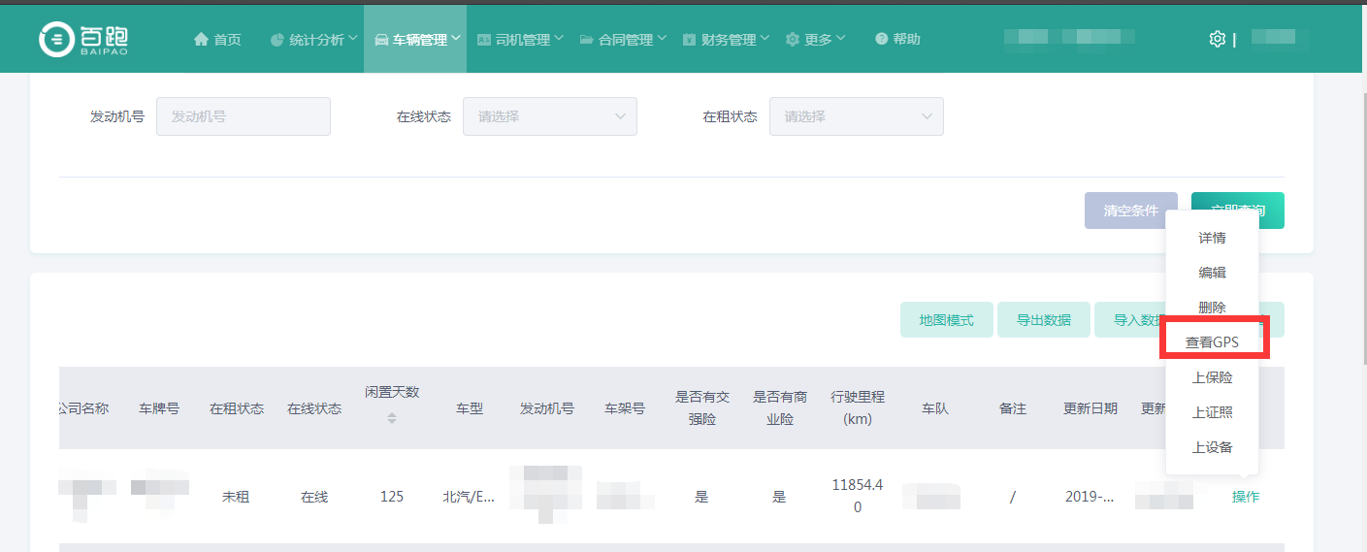The height and width of the screenshot is (552, 1367).
Task: Click the pie chart icon for 统计分析
Action: 277,40
